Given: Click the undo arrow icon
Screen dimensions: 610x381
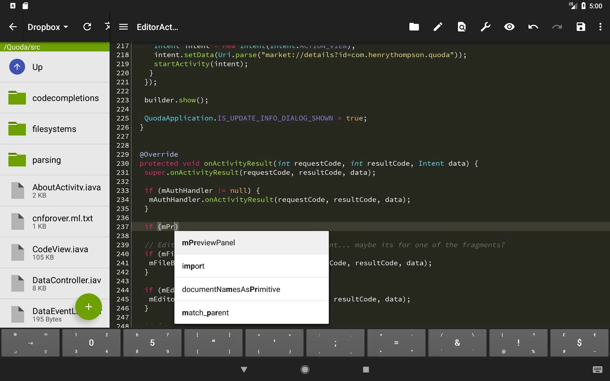Looking at the screenshot, I should pos(533,27).
